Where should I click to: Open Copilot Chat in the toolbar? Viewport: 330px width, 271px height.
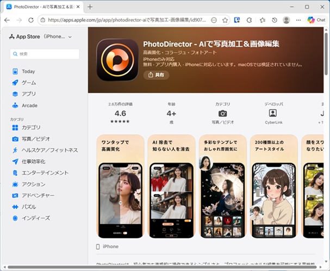click(316, 20)
